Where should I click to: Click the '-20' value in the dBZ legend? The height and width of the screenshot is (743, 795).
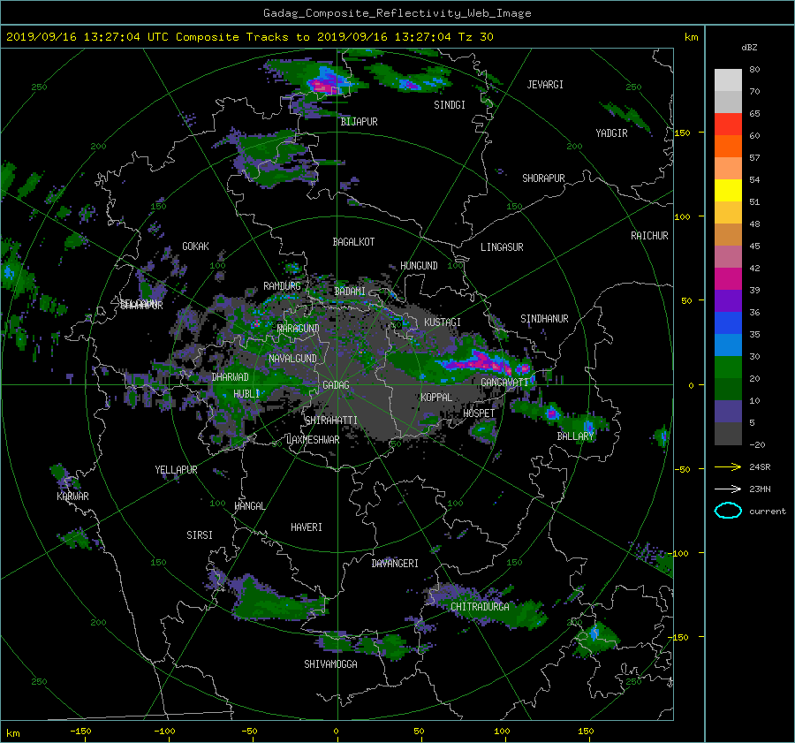(x=757, y=444)
